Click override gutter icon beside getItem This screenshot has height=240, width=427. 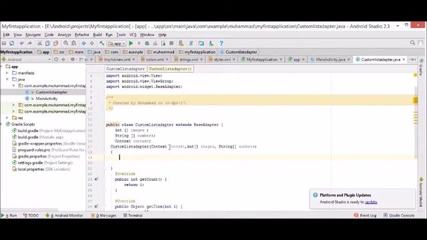96,207
